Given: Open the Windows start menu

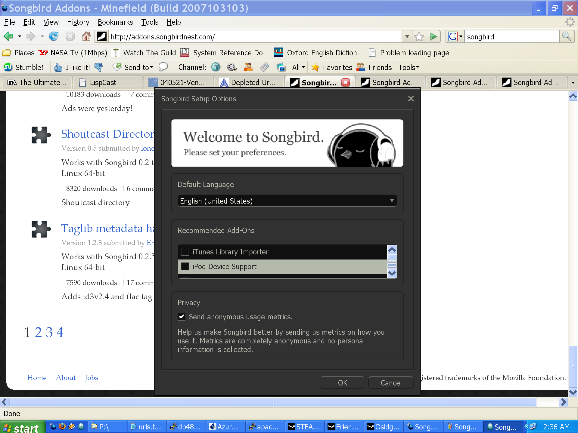Looking at the screenshot, I should coord(22,427).
